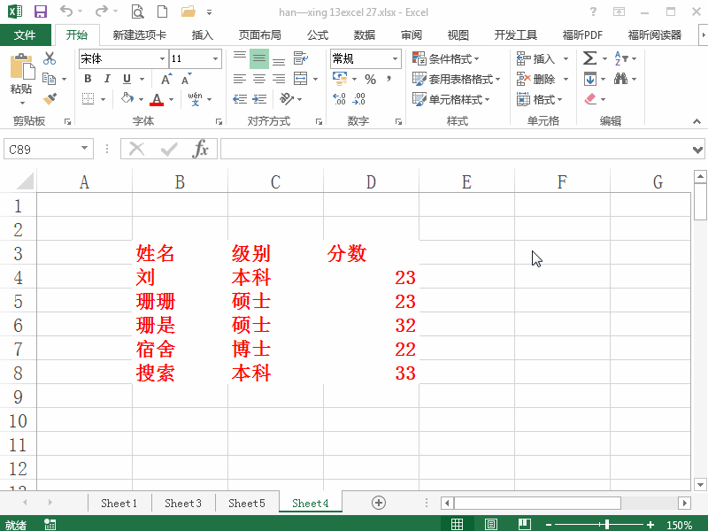Select the Format Painter tool
The width and height of the screenshot is (708, 531).
click(x=50, y=98)
